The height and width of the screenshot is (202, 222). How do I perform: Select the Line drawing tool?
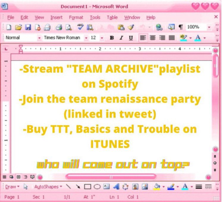68,187
